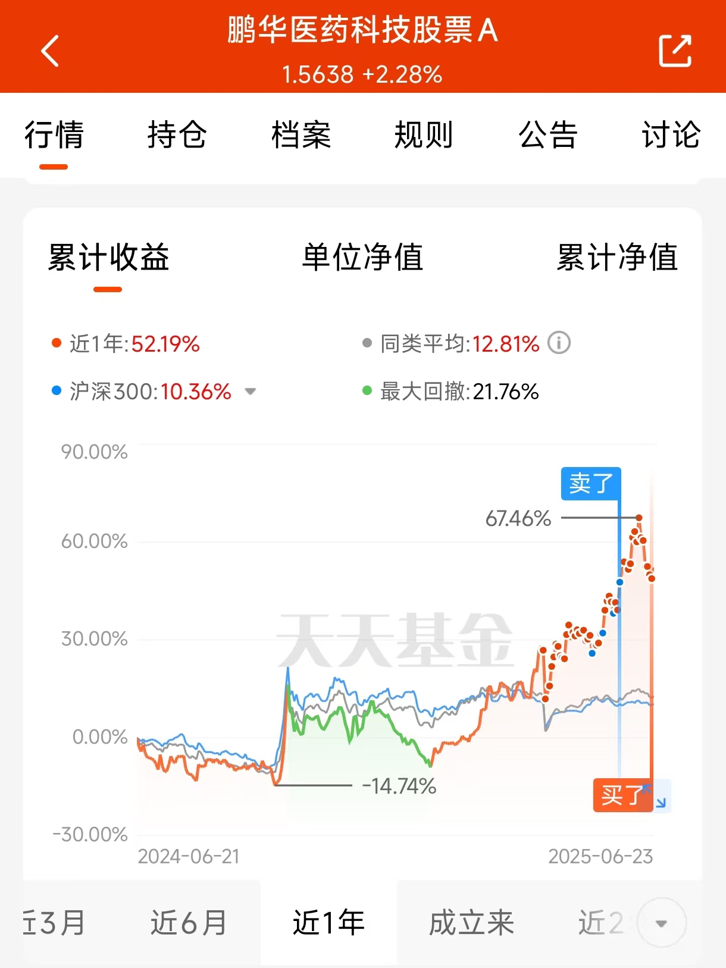Tap the 近1年 52.19% legend entry
This screenshot has height=968, width=726.
coord(126,344)
